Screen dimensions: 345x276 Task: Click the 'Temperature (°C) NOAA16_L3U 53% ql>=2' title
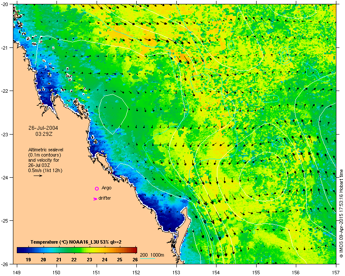click(76, 242)
